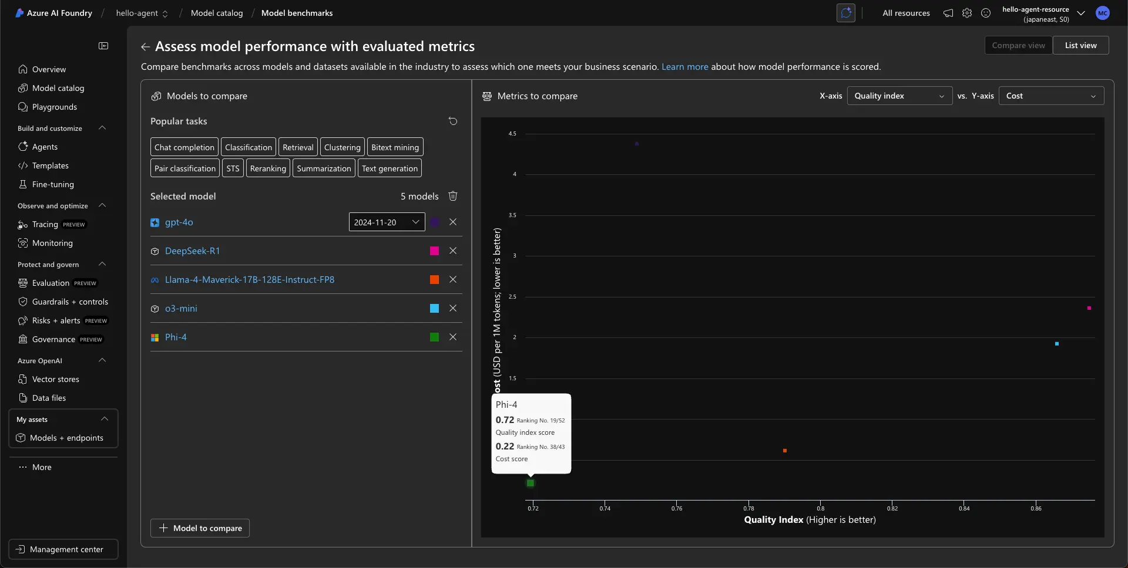Click the Evaluation scale icon
This screenshot has height=568, width=1128.
coord(23,283)
